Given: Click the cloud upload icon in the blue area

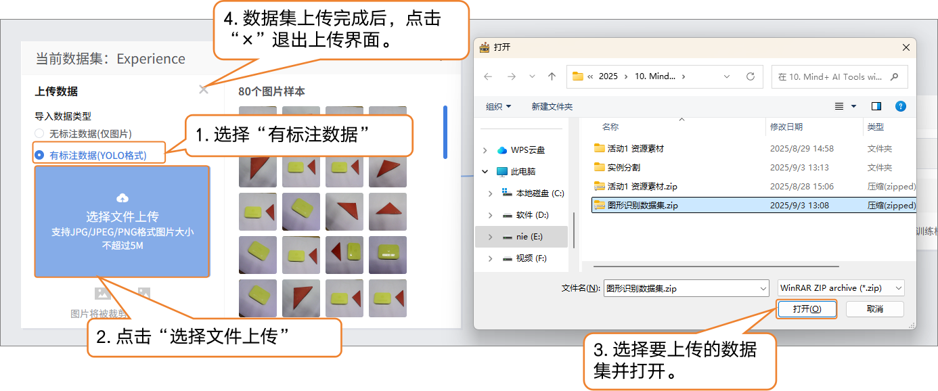Looking at the screenshot, I should coord(122,198).
